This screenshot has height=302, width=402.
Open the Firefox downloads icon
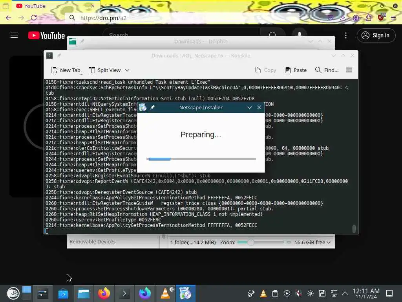pyautogui.click(x=343, y=18)
